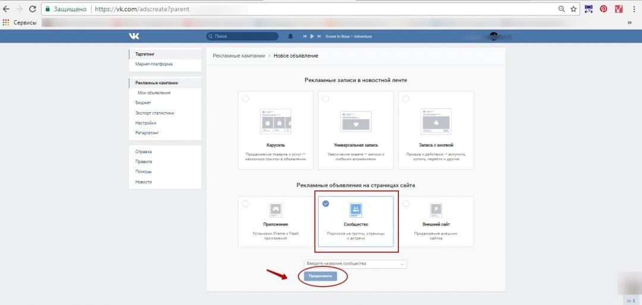This screenshot has width=642, height=305.
Task: Open the notifications bell icon
Action: (x=291, y=36)
